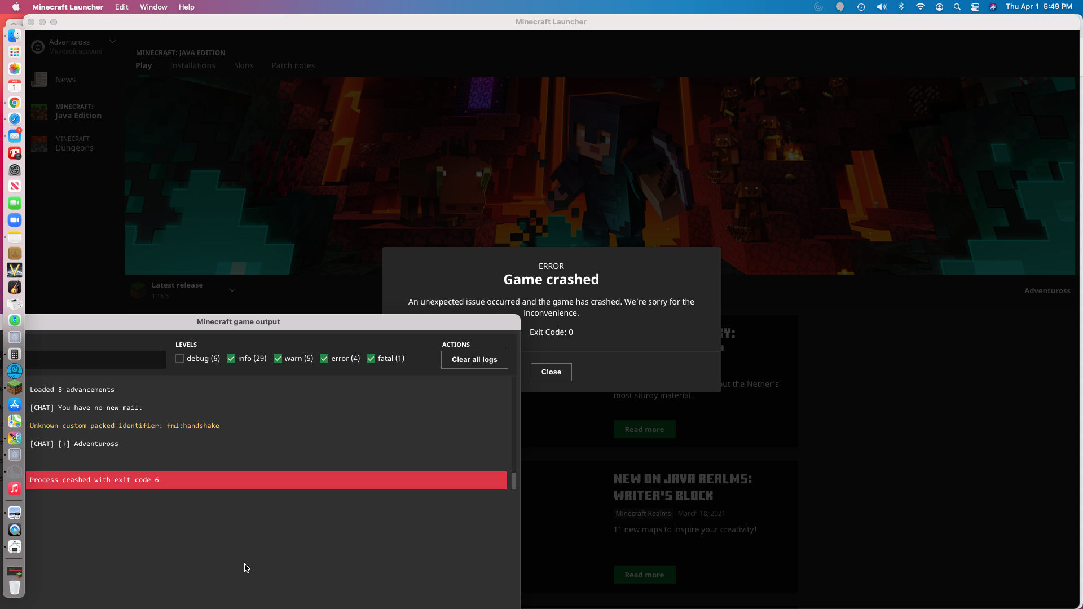This screenshot has width=1083, height=609.
Task: Click the game output log scrollbar thumb
Action: click(514, 481)
